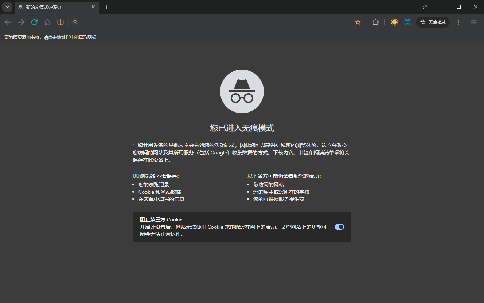Open the home page icon
Viewport: 484px width, 303px height.
click(x=47, y=22)
